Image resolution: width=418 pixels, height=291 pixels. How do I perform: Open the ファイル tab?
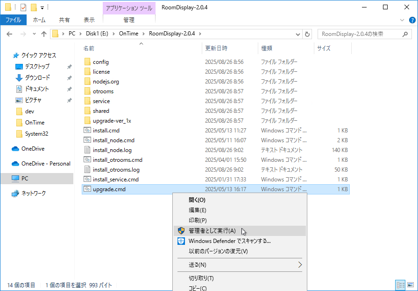tap(14, 20)
